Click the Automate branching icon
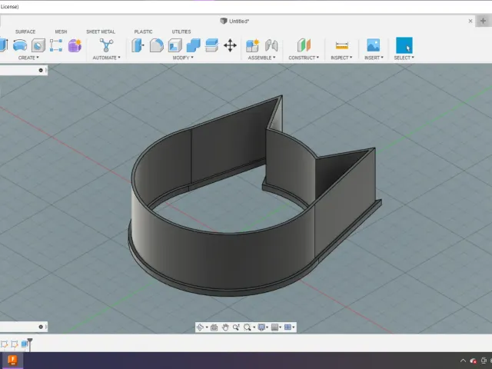492x369 pixels. (x=106, y=45)
